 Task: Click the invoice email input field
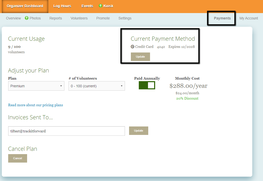click(67, 131)
